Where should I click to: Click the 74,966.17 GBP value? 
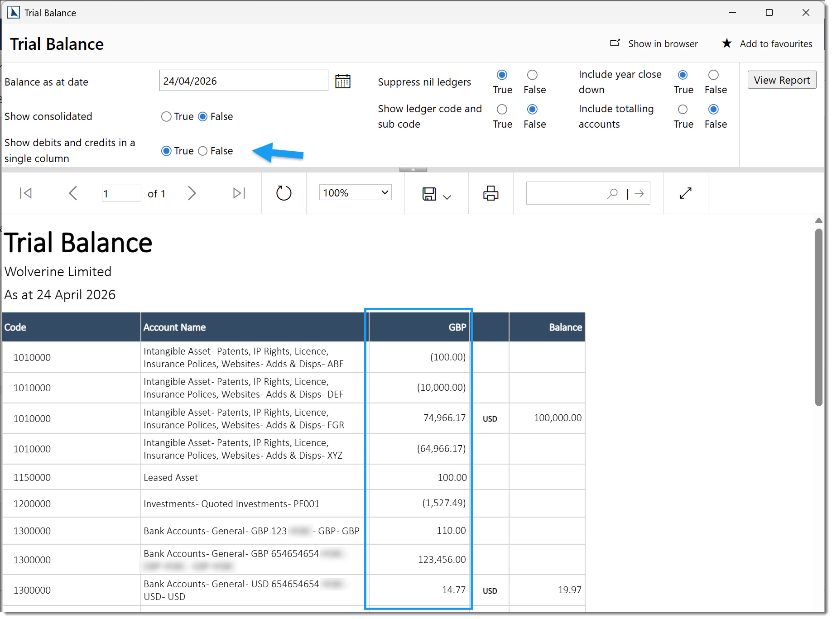tap(444, 417)
